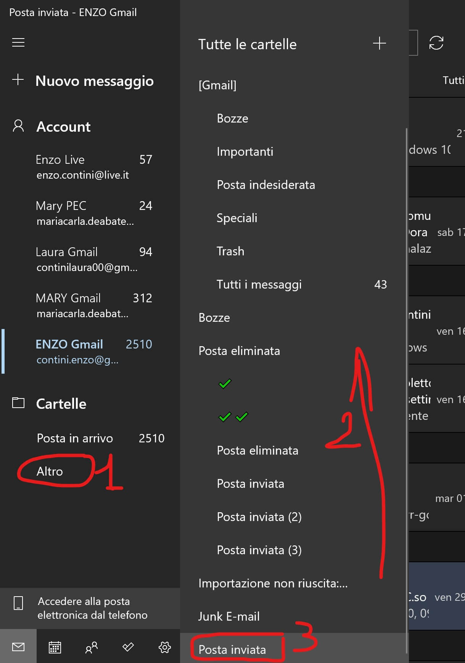The height and width of the screenshot is (663, 465).
Task: Select Posta inviata (2) subfolder
Action: (x=259, y=517)
